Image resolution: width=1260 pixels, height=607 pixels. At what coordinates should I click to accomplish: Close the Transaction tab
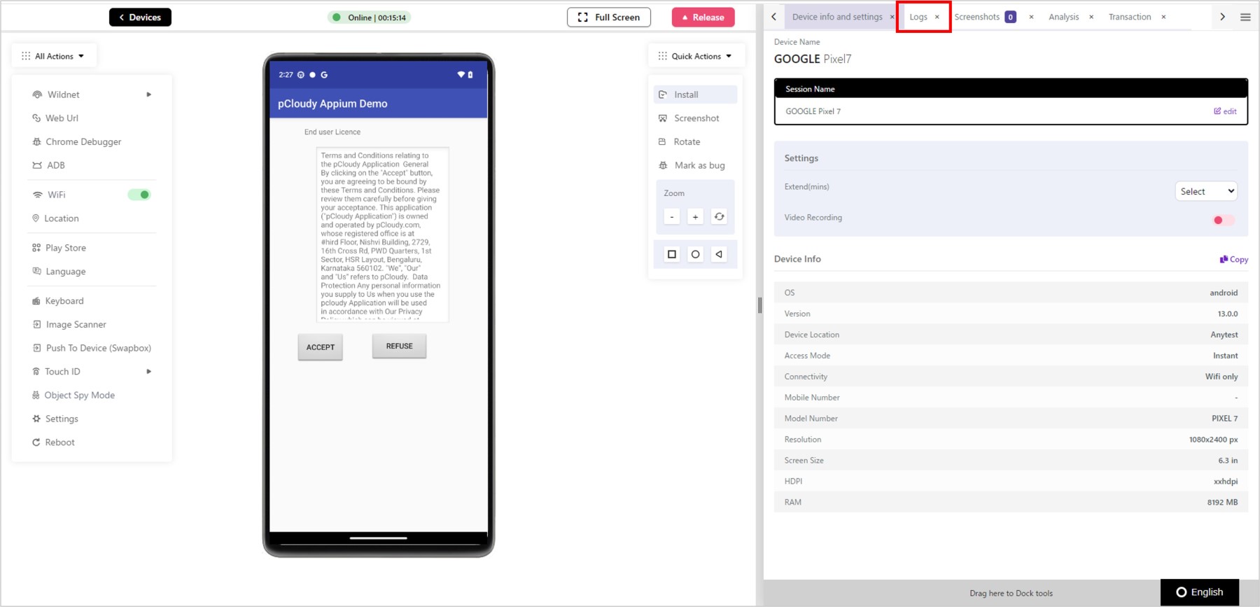tap(1163, 17)
